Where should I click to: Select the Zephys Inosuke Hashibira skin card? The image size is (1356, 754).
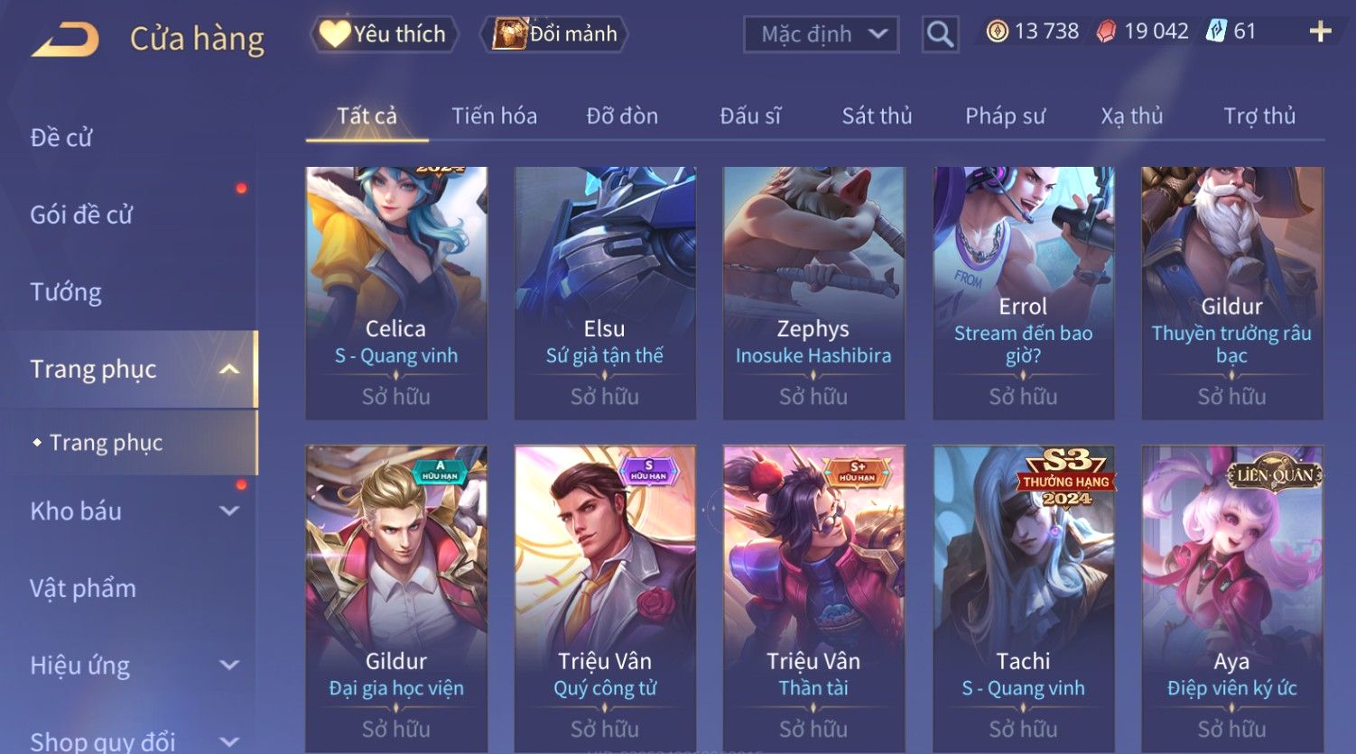(813, 293)
